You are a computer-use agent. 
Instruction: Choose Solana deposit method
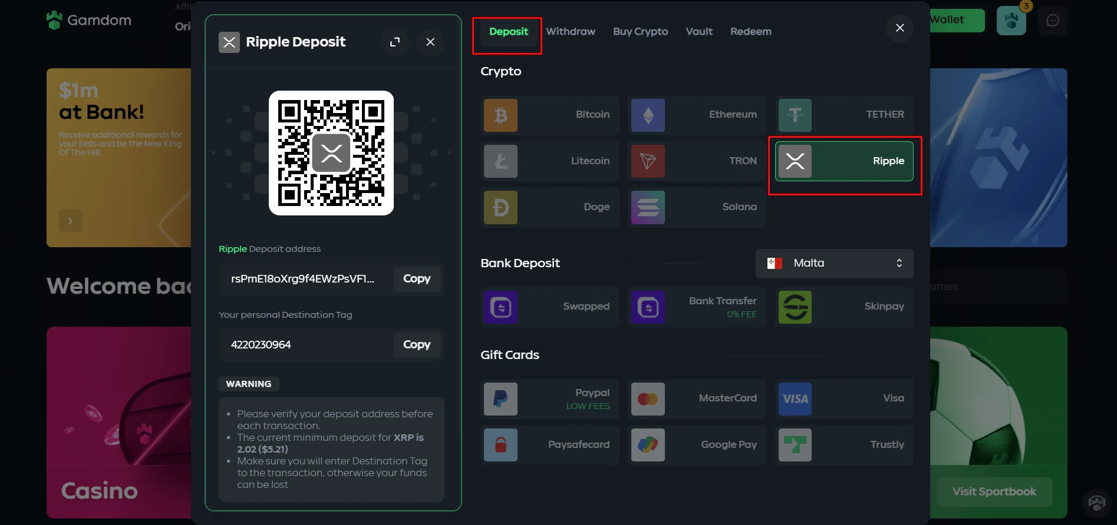[697, 207]
